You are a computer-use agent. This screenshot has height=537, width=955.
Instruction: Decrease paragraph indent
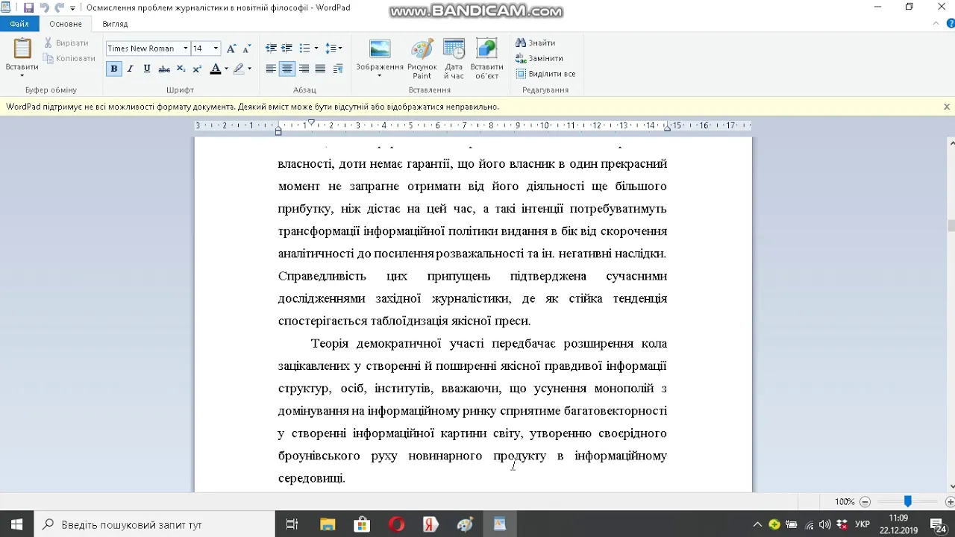pyautogui.click(x=271, y=48)
